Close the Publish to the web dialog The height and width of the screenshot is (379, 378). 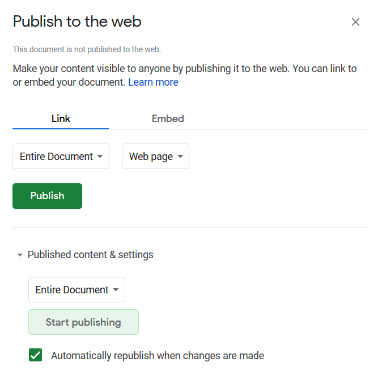tap(355, 22)
